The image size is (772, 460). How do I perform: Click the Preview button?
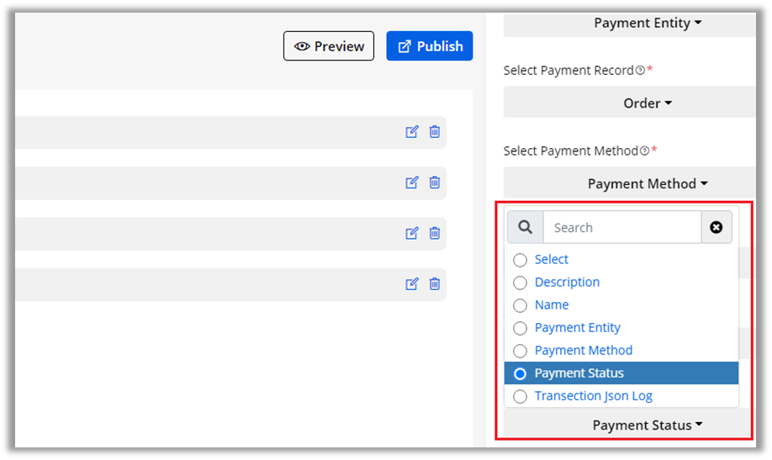coord(329,46)
